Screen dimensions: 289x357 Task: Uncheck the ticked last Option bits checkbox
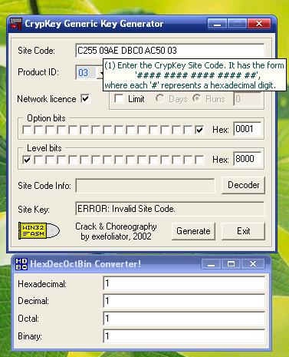click(199, 130)
